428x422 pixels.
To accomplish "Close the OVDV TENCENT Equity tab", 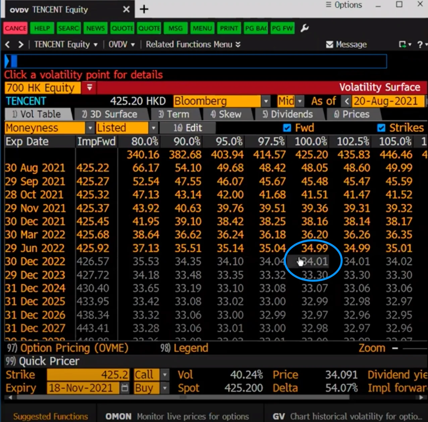I will (126, 9).
